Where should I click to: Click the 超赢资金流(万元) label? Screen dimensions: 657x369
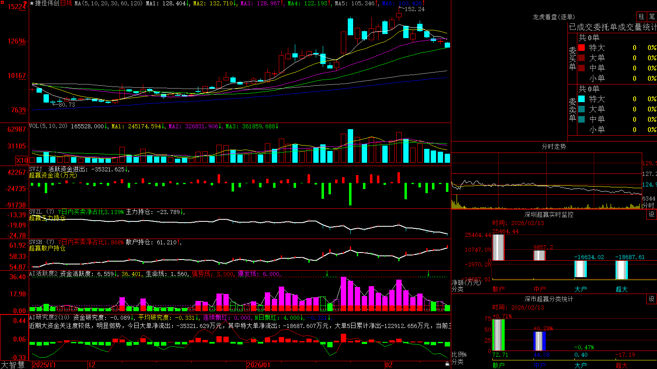53,175
